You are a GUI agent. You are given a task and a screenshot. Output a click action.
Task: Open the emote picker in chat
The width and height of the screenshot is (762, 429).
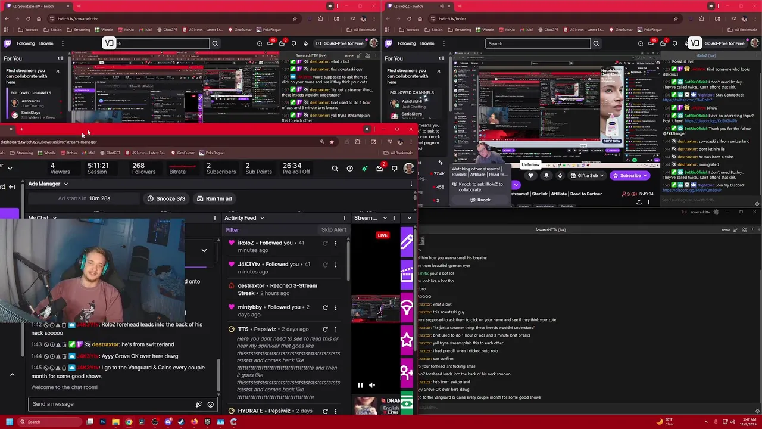coord(210,404)
